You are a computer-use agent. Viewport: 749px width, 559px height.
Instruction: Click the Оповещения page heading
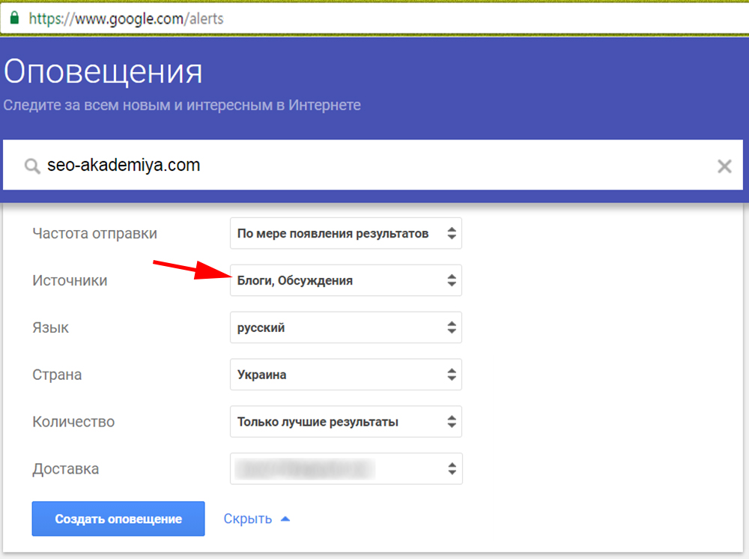(x=103, y=71)
